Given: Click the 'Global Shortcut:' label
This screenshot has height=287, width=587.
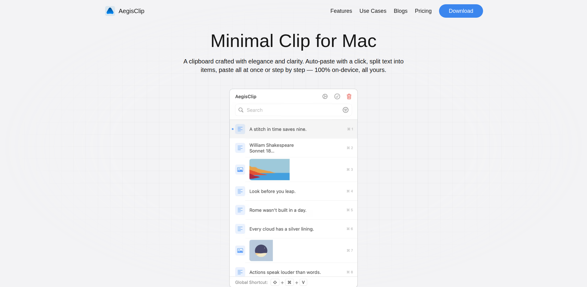Looking at the screenshot, I should pyautogui.click(x=251, y=282).
